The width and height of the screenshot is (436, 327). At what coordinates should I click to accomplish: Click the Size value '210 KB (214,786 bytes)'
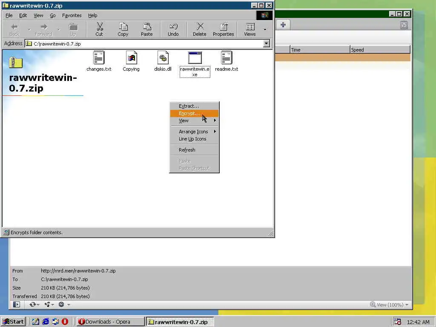pyautogui.click(x=65, y=288)
